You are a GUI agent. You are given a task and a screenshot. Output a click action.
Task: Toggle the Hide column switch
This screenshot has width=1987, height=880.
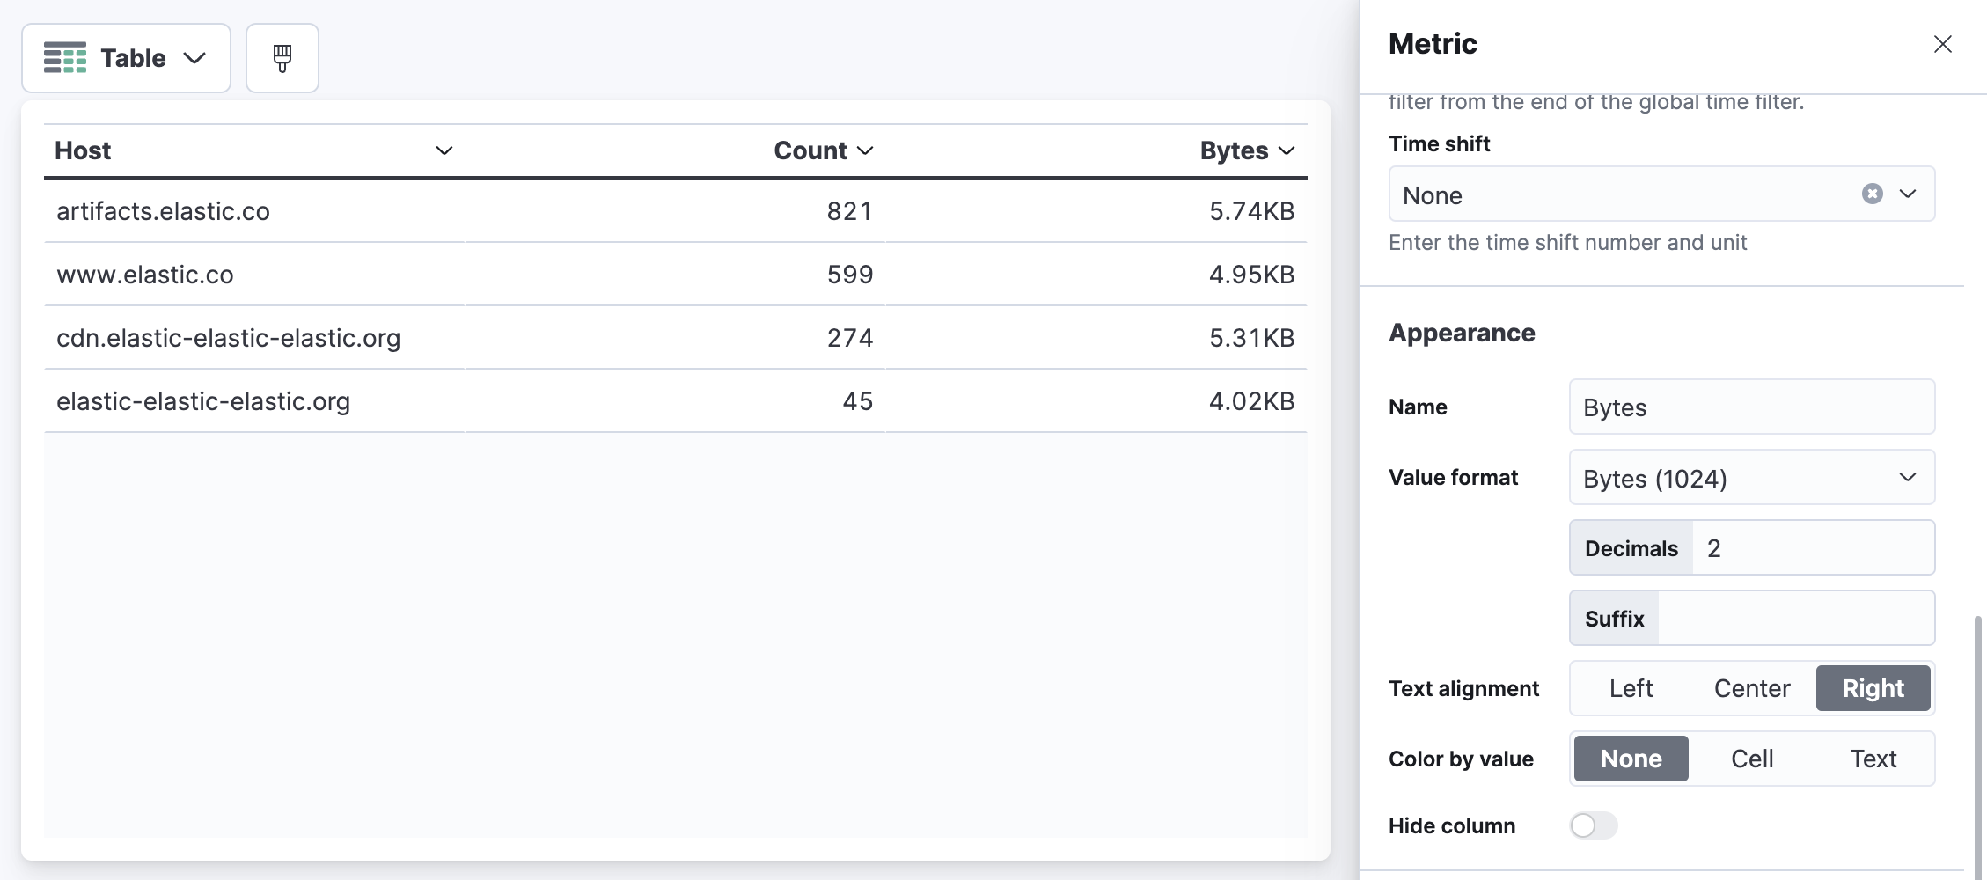[1594, 825]
